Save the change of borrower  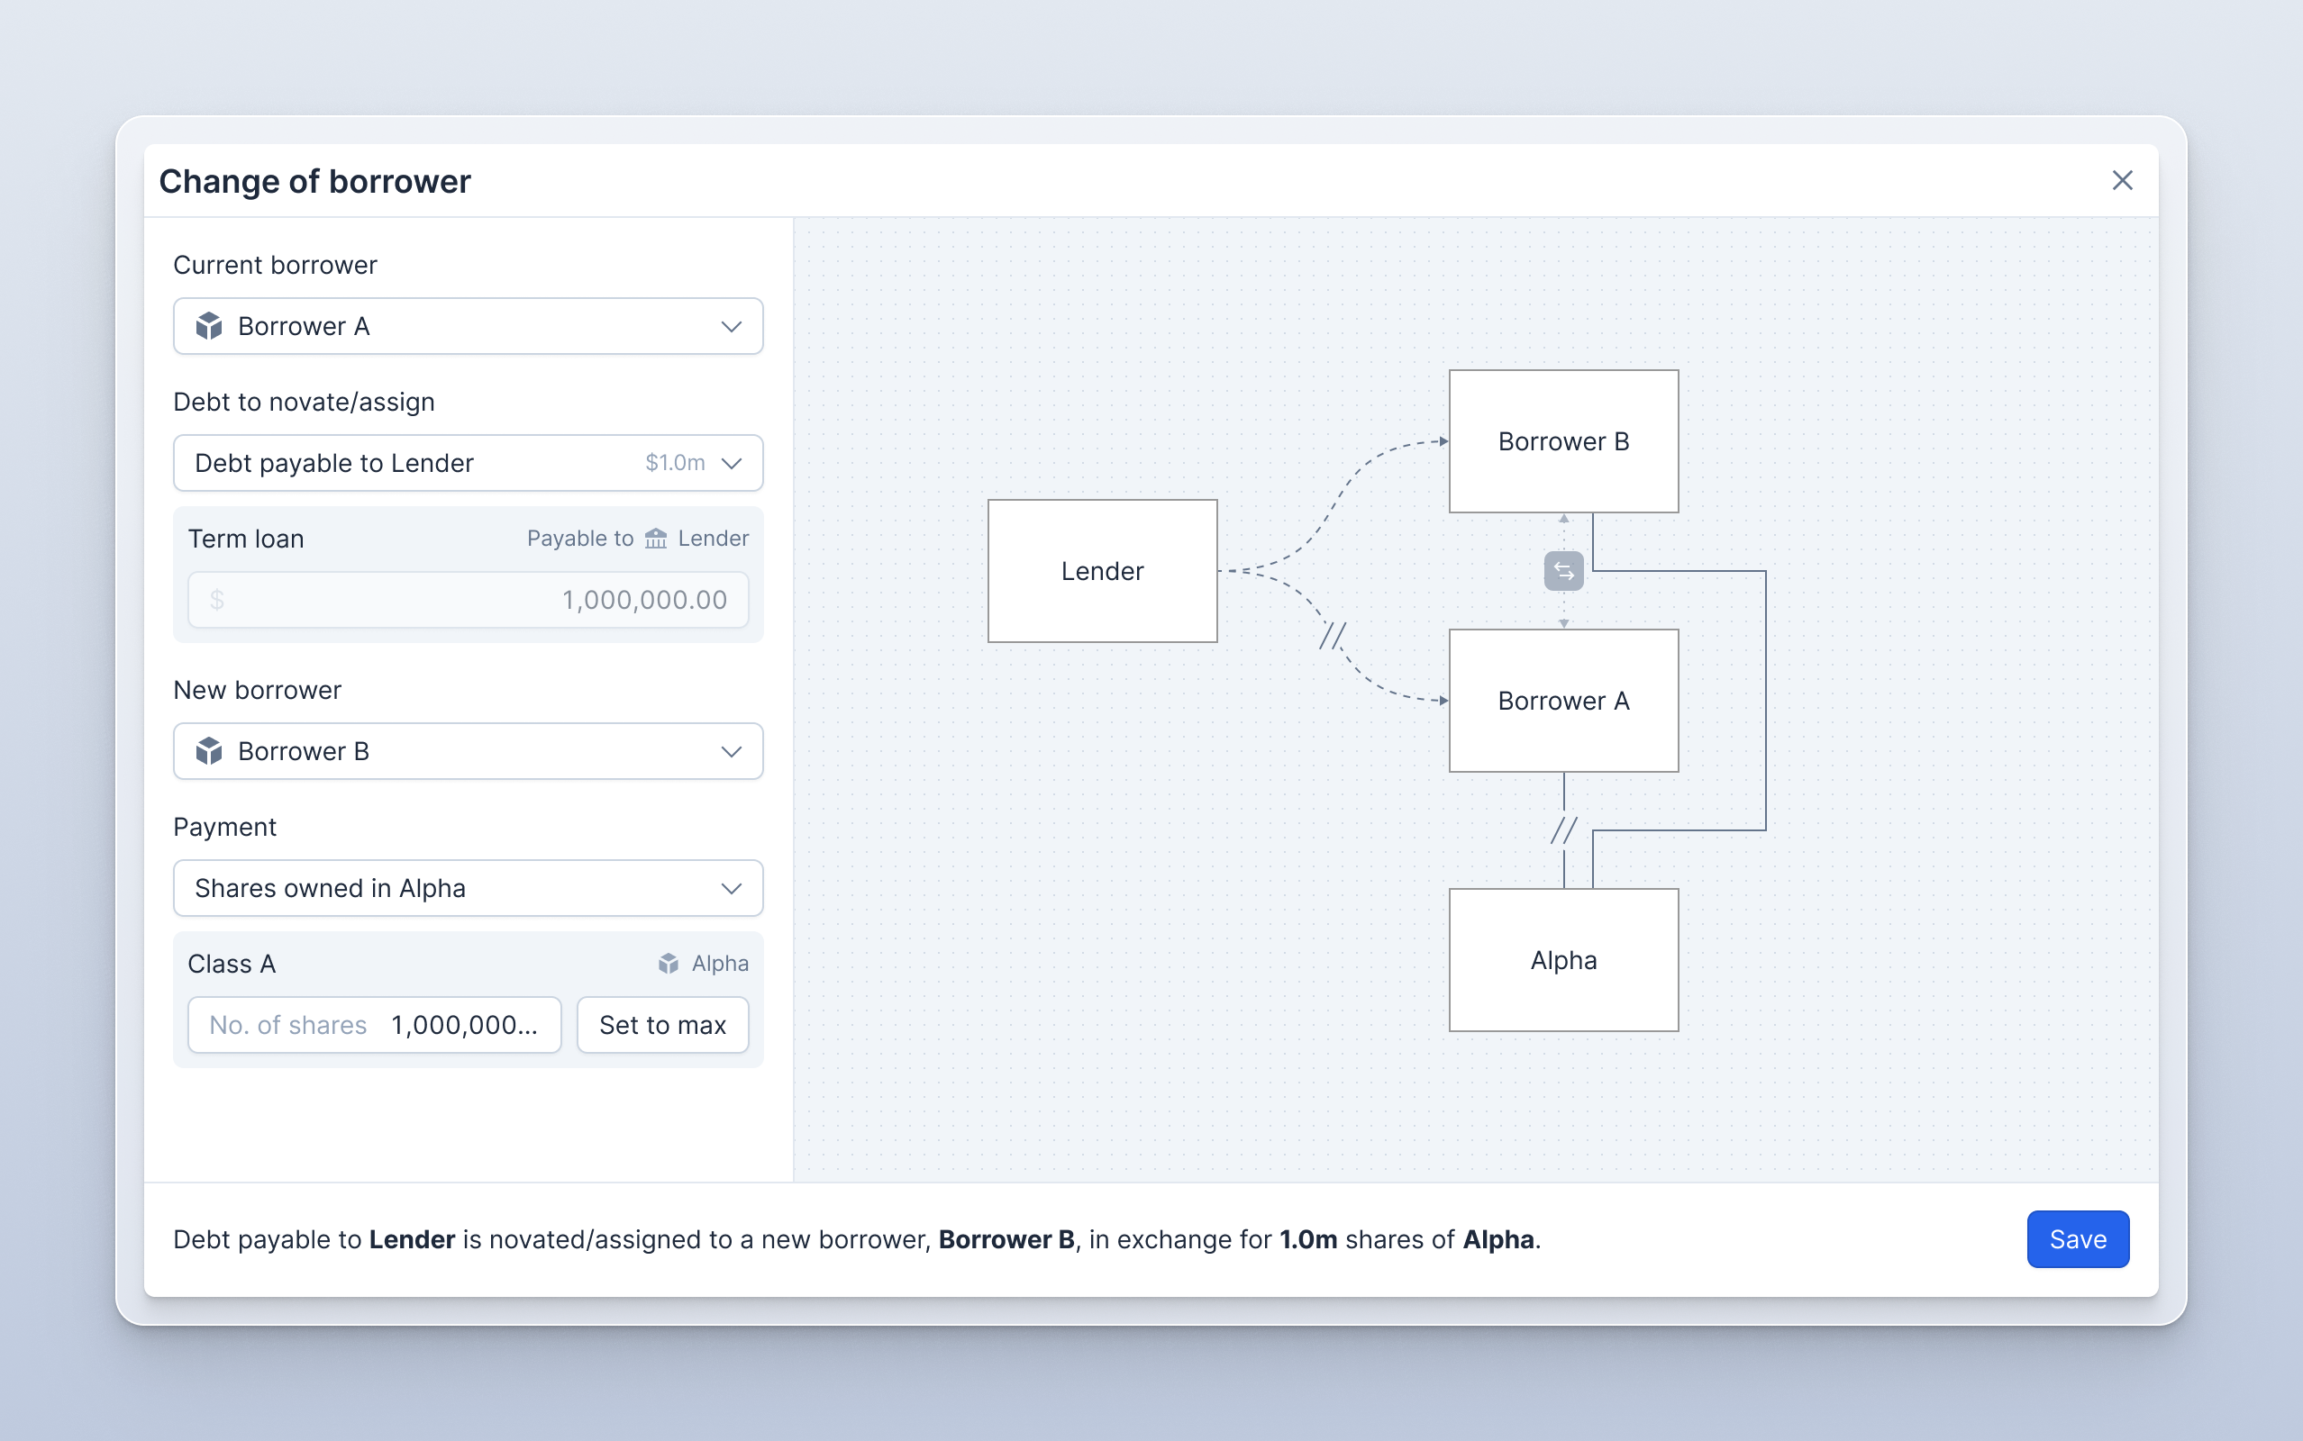[2077, 1239]
